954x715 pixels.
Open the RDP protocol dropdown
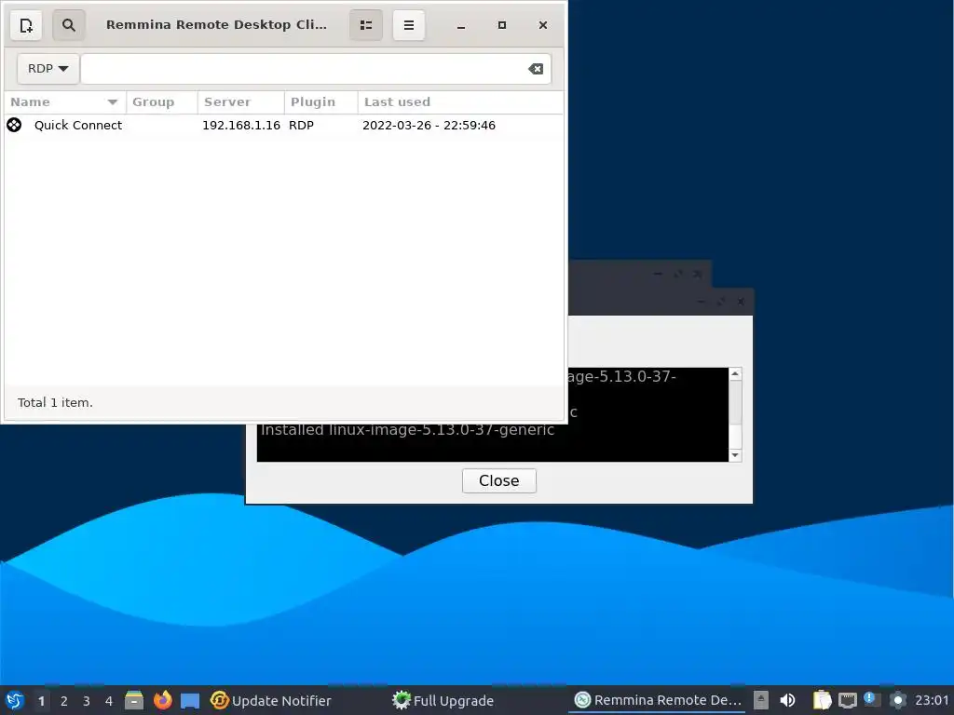pyautogui.click(x=48, y=69)
